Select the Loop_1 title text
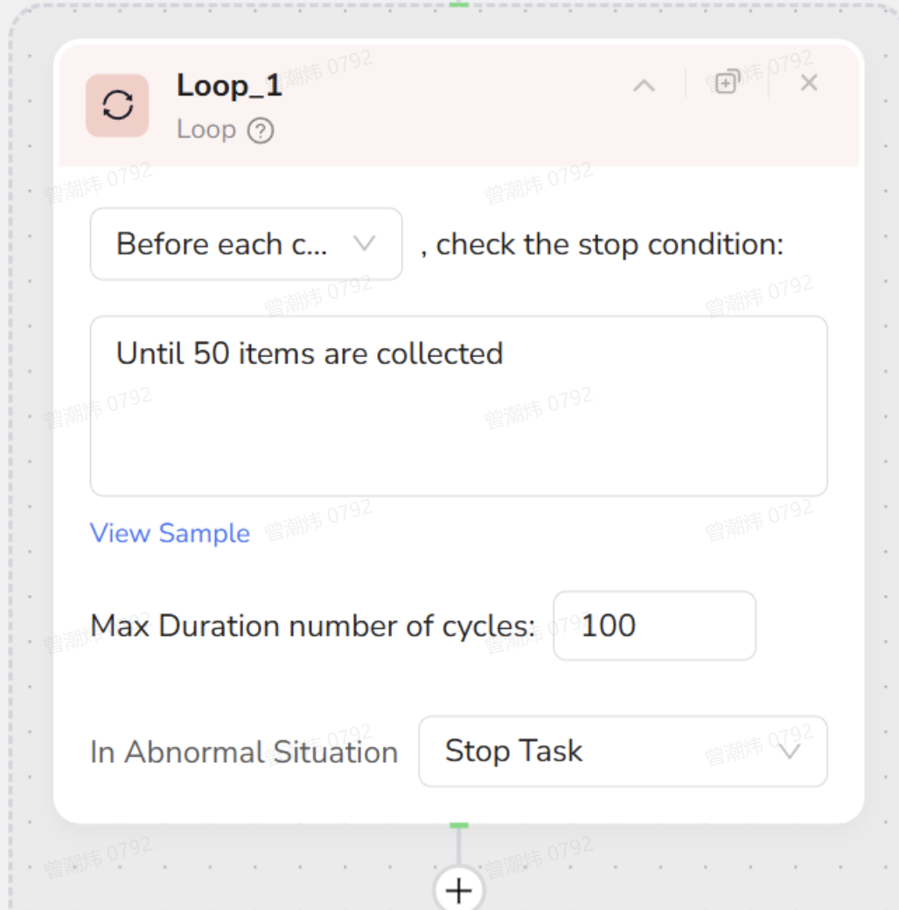The image size is (899, 910). tap(229, 86)
